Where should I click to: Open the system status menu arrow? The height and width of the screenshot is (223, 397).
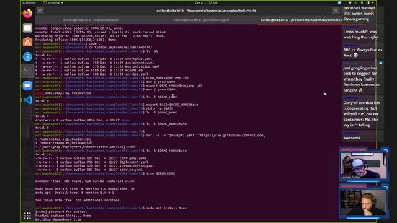(x=373, y=2)
